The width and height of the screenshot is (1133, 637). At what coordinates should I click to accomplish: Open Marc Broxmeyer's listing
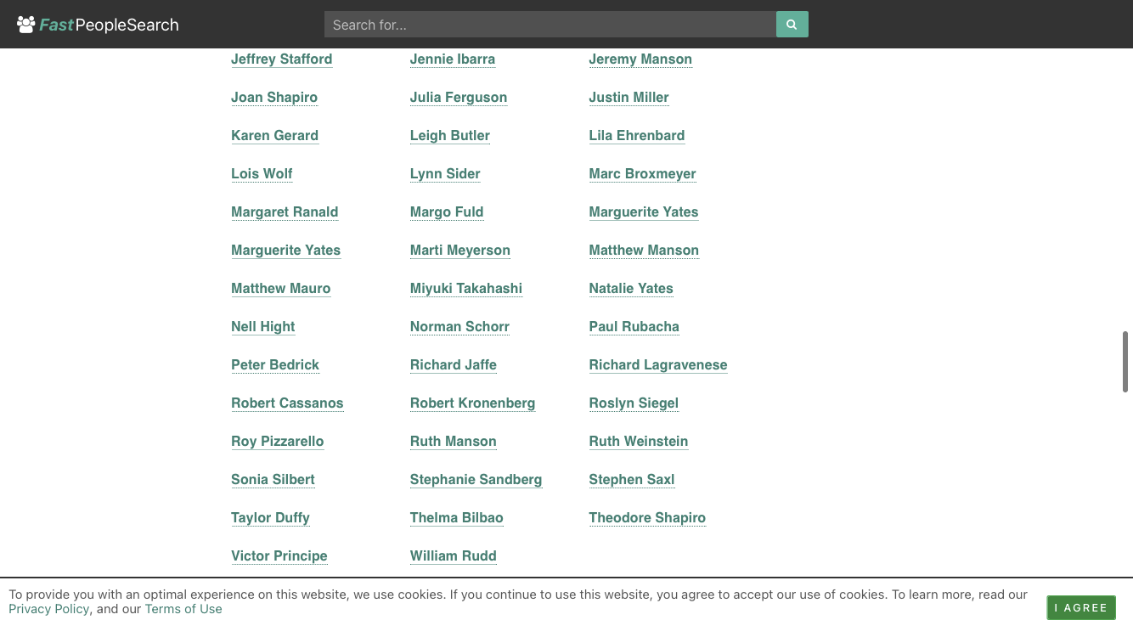point(643,173)
